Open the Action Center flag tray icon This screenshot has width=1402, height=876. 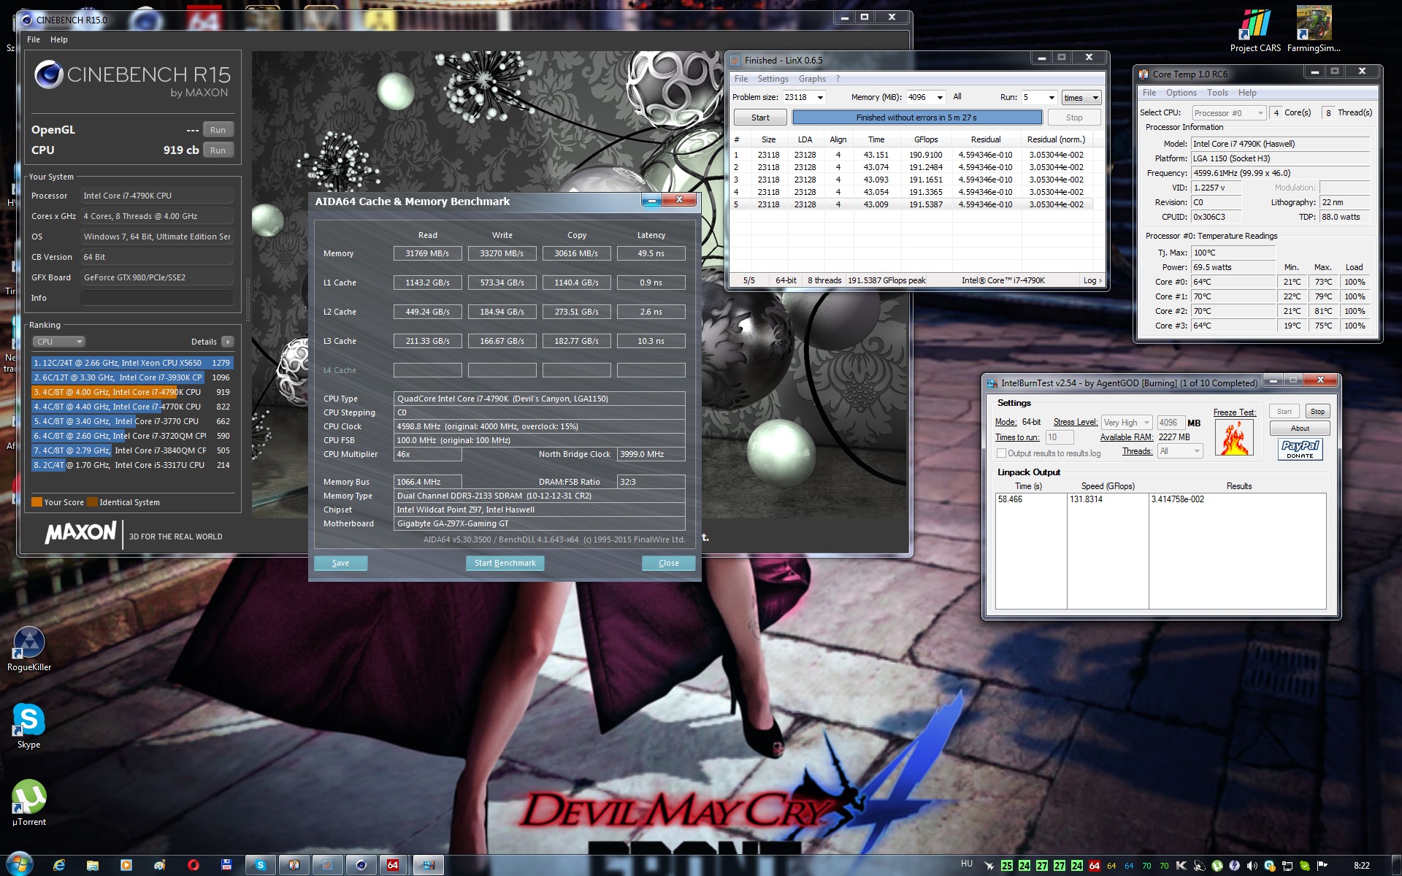tap(1322, 866)
